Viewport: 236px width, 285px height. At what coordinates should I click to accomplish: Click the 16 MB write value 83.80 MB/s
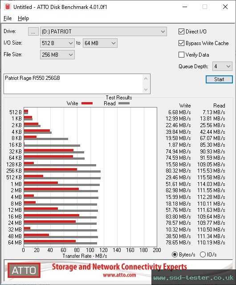(x=178, y=217)
